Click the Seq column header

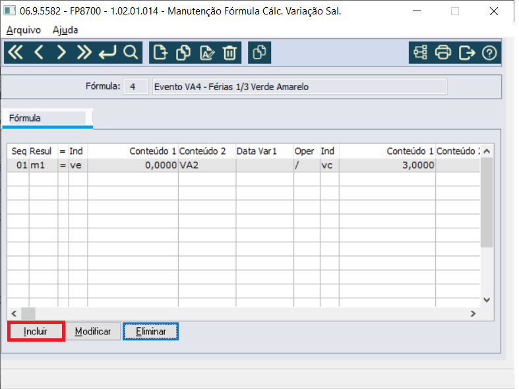pyautogui.click(x=18, y=151)
